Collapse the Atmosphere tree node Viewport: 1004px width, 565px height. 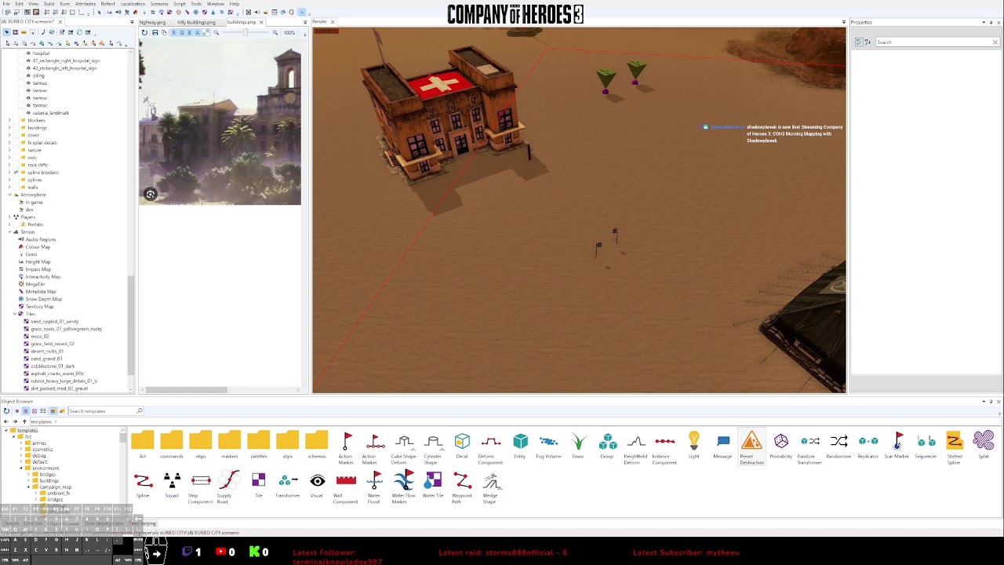(x=9, y=195)
